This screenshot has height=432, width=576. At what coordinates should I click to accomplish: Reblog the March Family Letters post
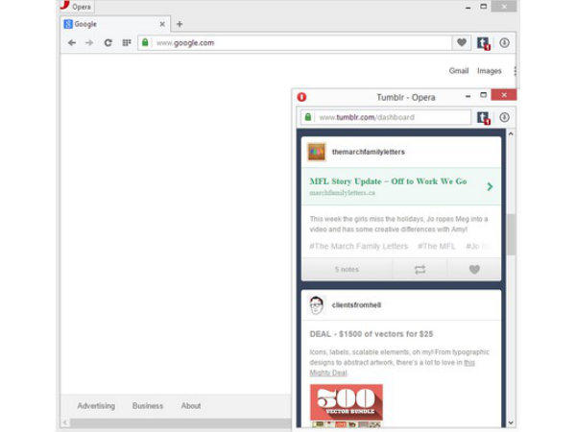[420, 270]
